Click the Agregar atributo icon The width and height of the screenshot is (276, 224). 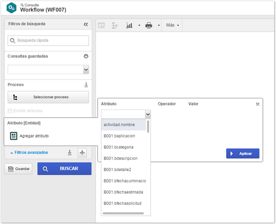14,136
